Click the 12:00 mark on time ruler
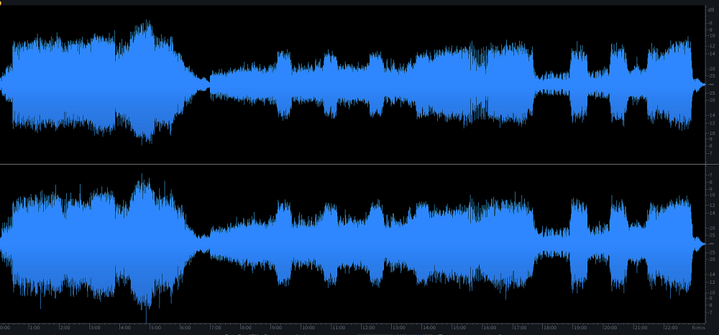This screenshot has height=335, width=719. (367, 328)
